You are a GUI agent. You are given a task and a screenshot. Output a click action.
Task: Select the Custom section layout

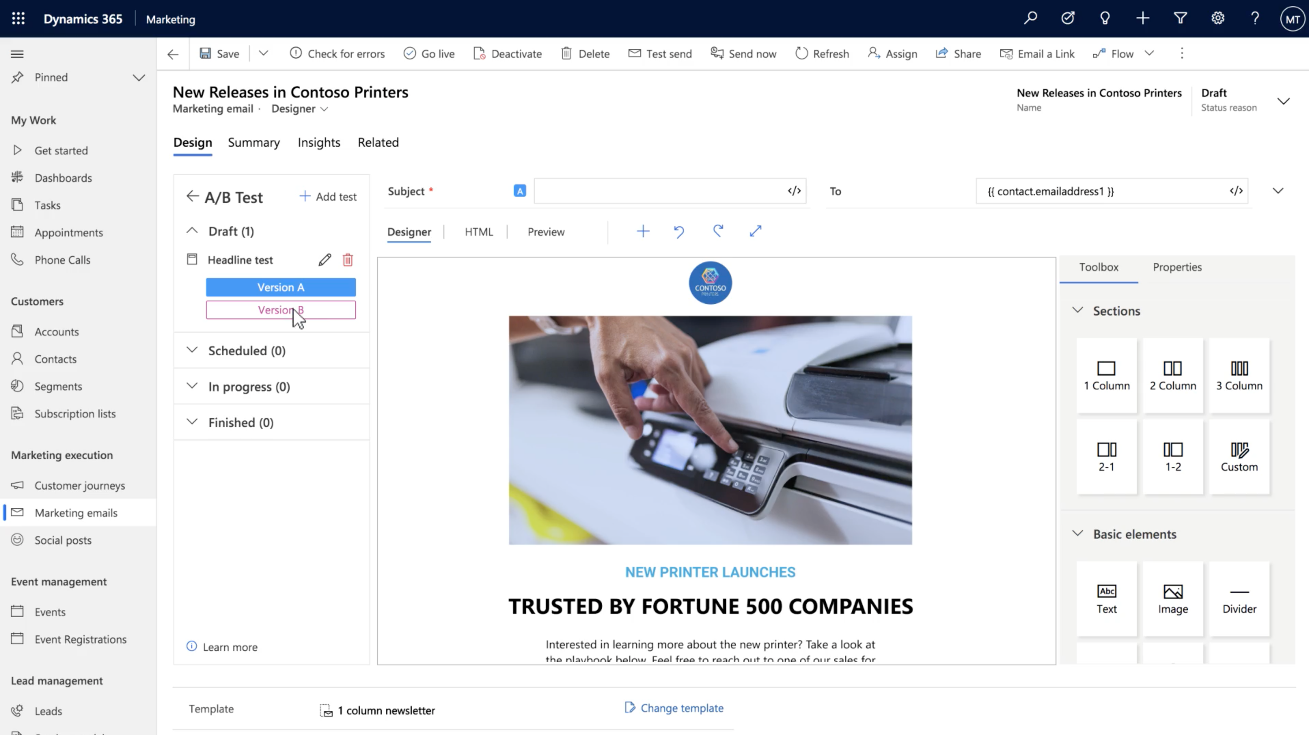[x=1239, y=457]
